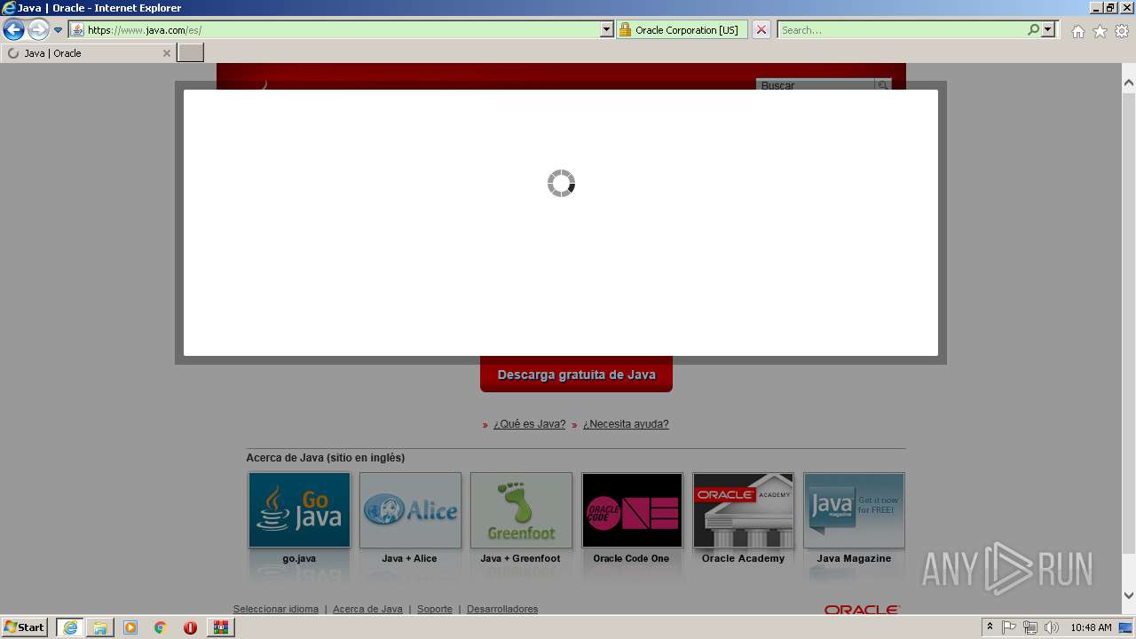Open the Java Magazine thumbnail

(854, 510)
